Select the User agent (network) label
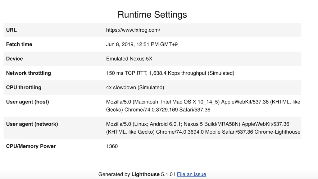The height and width of the screenshot is (179, 318). [x=32, y=124]
